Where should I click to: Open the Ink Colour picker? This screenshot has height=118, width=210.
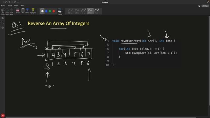pyautogui.click(x=60, y=11)
